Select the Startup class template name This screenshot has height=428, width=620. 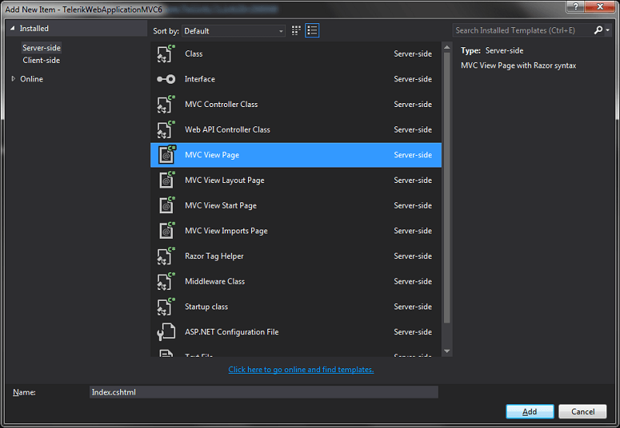coord(206,307)
